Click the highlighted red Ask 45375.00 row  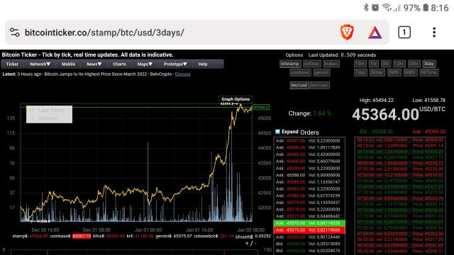(309, 230)
